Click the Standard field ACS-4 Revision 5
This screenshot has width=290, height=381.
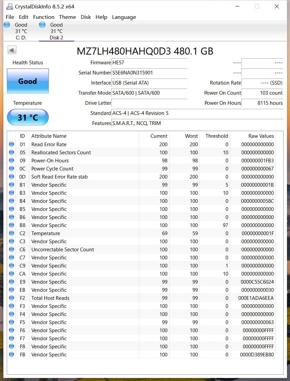(197, 113)
